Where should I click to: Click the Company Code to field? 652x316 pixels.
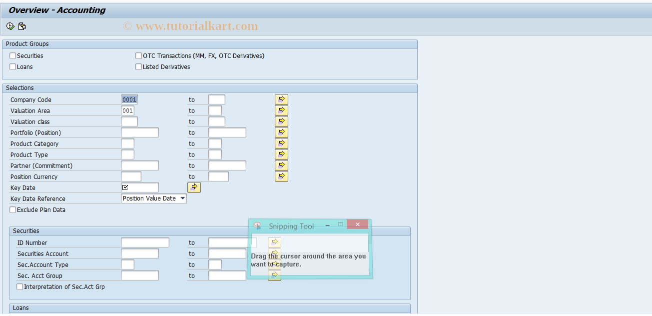tap(217, 99)
